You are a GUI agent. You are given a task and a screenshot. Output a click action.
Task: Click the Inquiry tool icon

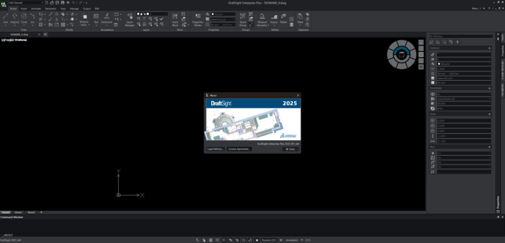coord(274,19)
